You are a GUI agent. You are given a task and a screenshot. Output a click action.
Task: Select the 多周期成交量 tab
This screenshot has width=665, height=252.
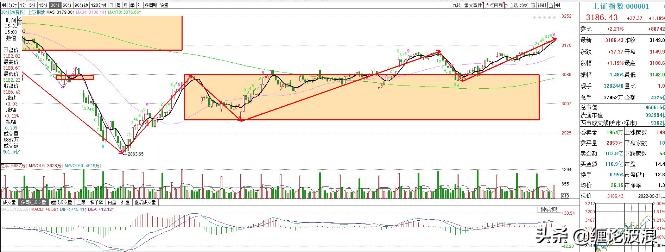point(33,202)
